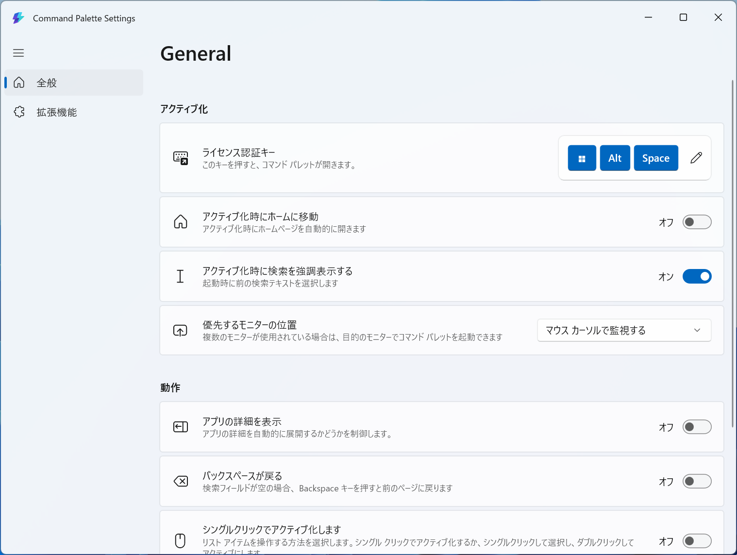
Task: Turn on アプリの詳細を表示
Action: (697, 427)
